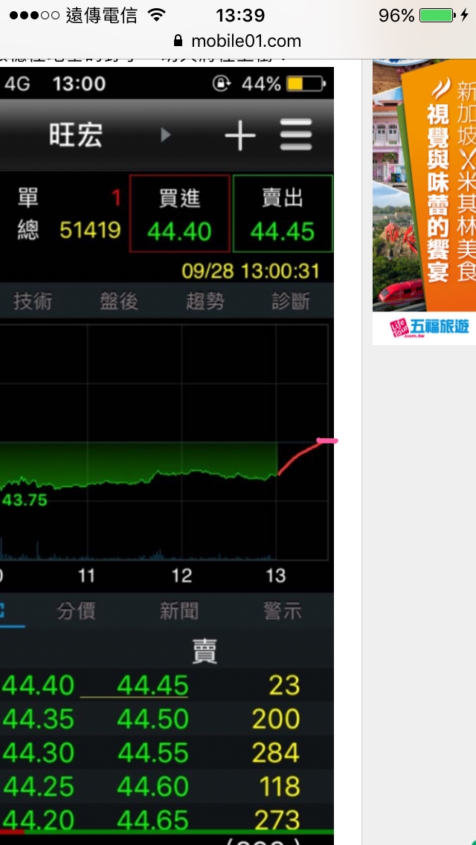Tap the 11 hour marker on chart axis
The height and width of the screenshot is (845, 476).
tap(86, 576)
